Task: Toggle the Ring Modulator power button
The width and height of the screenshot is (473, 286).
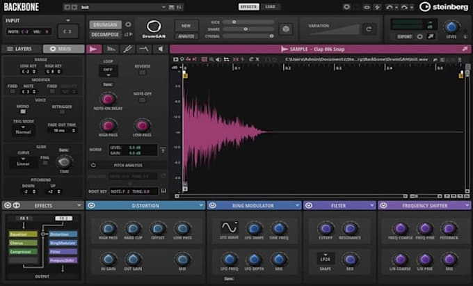Action: click(x=212, y=205)
